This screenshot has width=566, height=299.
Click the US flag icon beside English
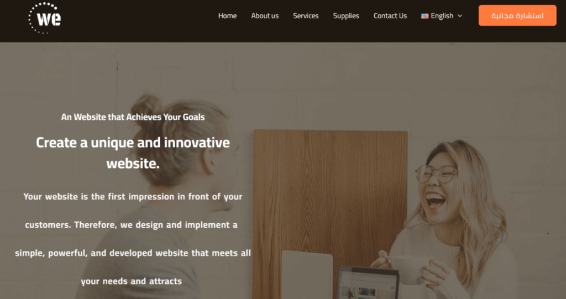tap(424, 16)
